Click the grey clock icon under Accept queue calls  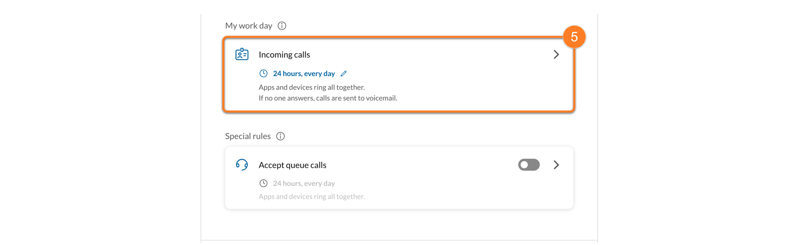[263, 183]
